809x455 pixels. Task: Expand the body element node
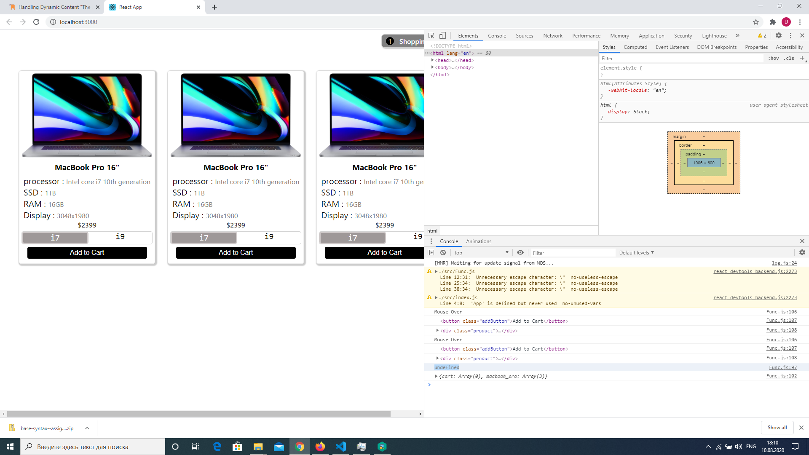pos(432,67)
